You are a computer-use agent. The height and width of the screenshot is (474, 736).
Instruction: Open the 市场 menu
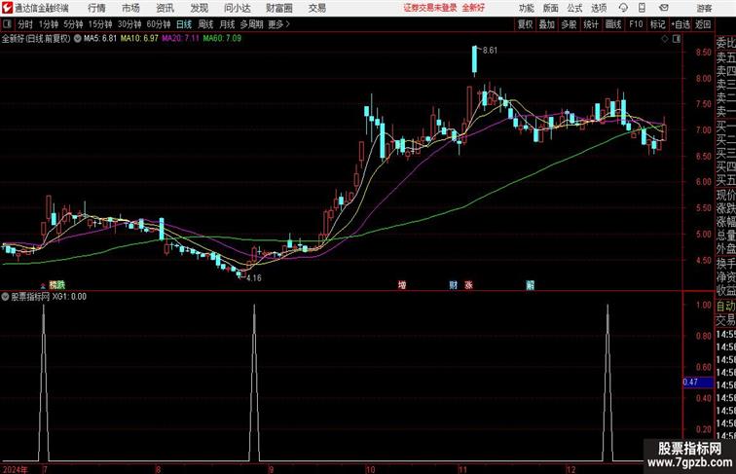[x=130, y=8]
